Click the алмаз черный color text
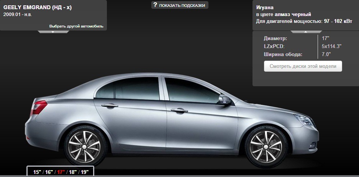Viewport: 359px width, 177px height. pyautogui.click(x=293, y=14)
